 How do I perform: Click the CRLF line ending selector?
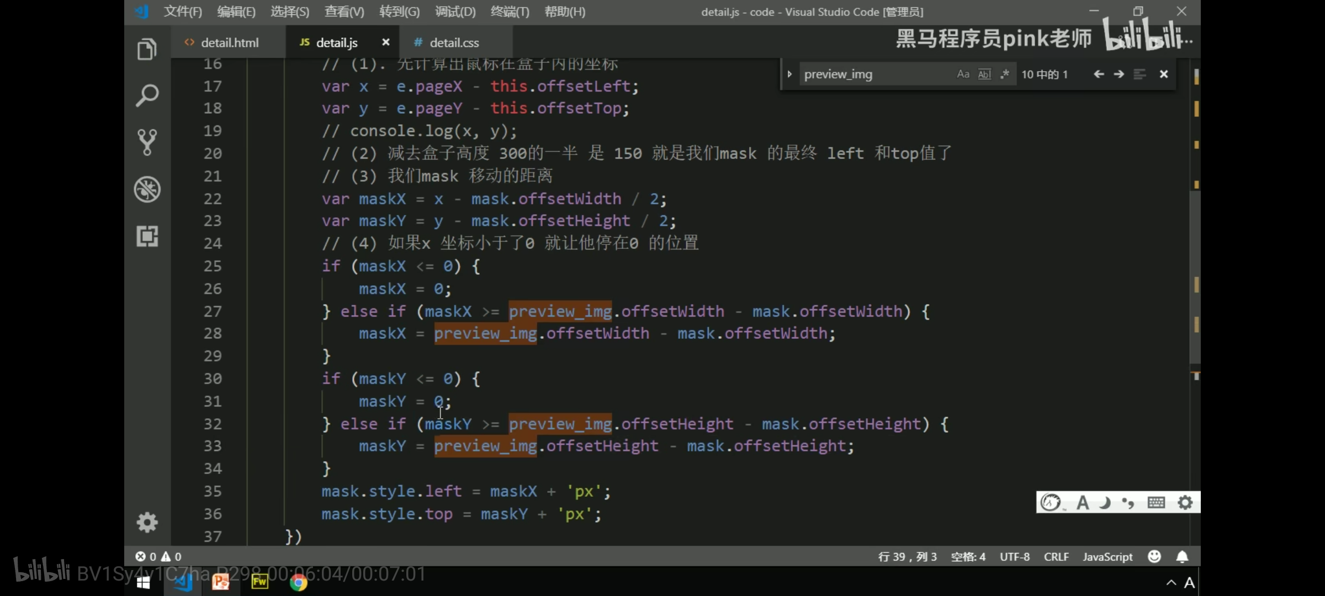(1056, 556)
